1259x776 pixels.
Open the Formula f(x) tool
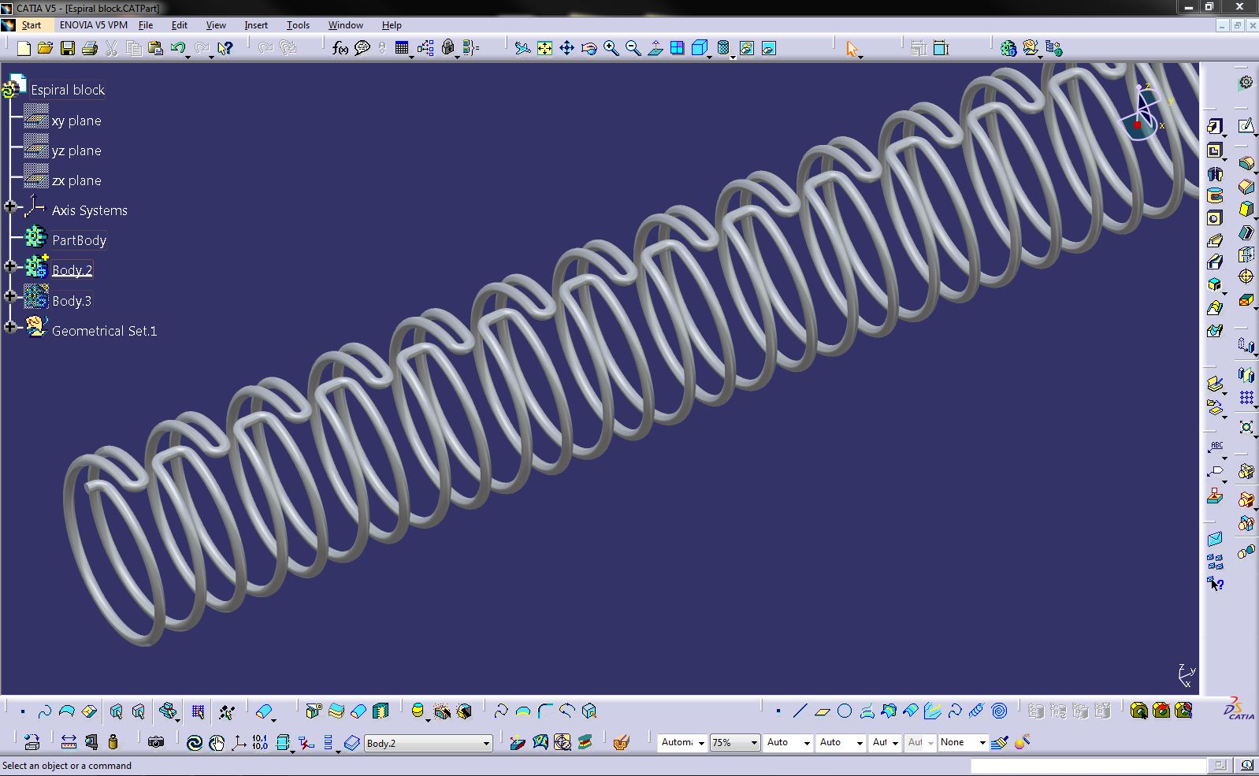tap(340, 49)
